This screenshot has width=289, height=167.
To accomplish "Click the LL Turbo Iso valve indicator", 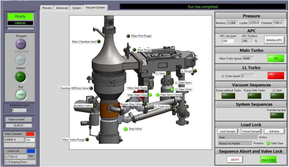I will [172, 107].
